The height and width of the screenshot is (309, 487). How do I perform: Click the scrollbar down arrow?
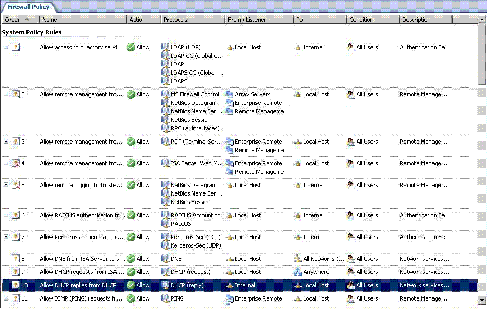(482, 301)
